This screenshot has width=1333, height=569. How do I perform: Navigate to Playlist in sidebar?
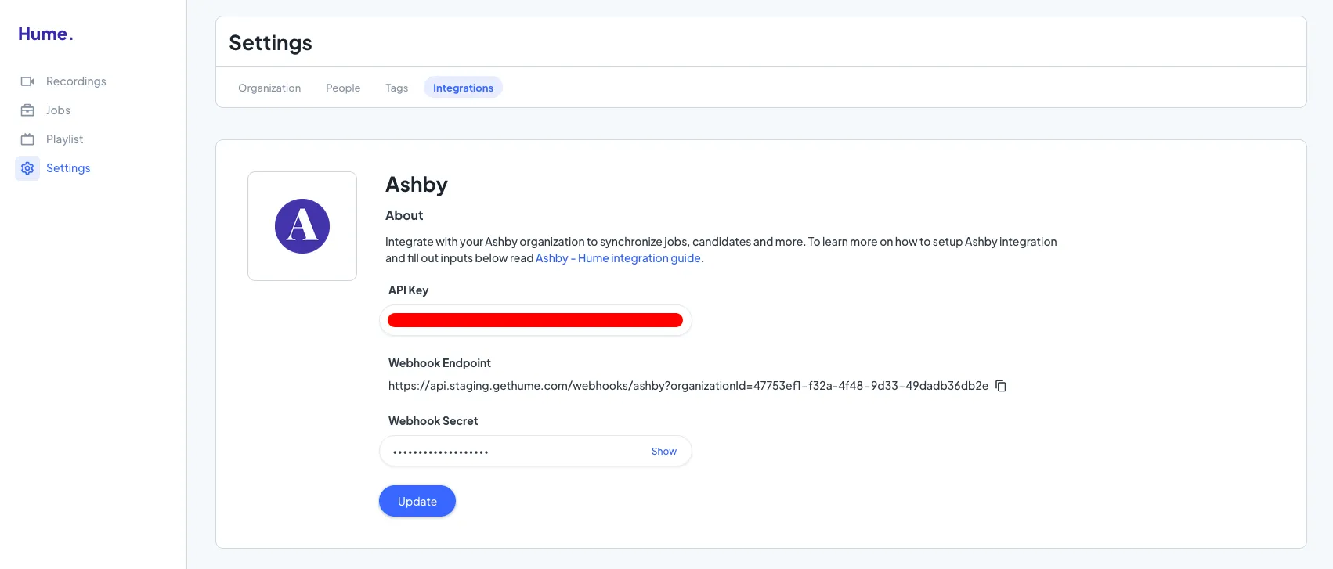64,139
